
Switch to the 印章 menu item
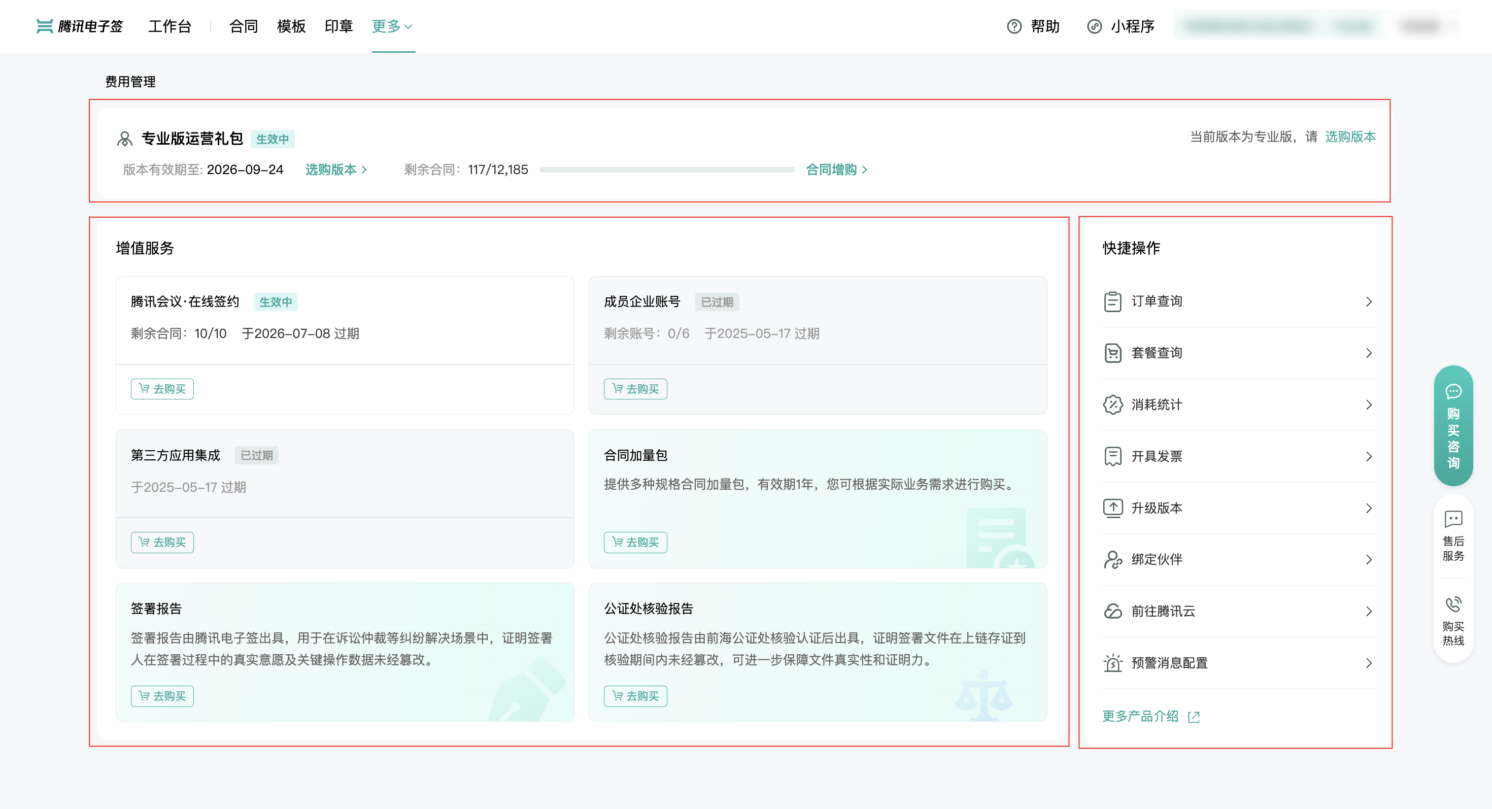tap(338, 26)
